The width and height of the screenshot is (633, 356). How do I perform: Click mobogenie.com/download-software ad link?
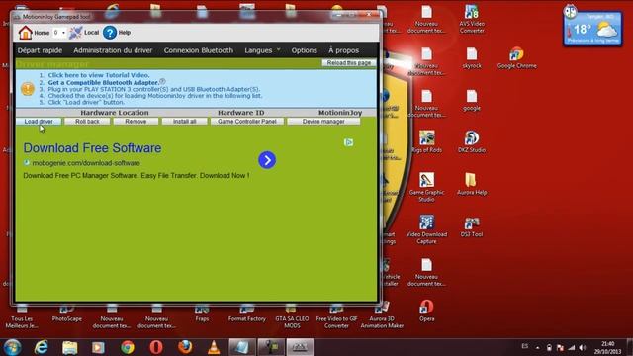(x=86, y=163)
